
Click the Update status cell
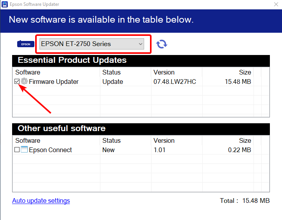point(112,82)
